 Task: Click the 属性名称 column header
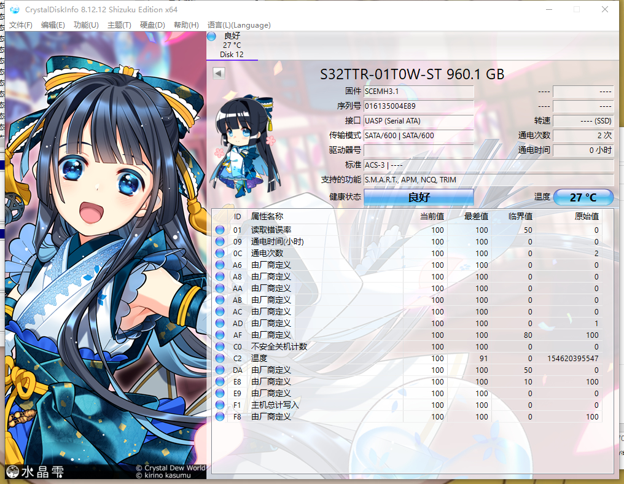267,216
